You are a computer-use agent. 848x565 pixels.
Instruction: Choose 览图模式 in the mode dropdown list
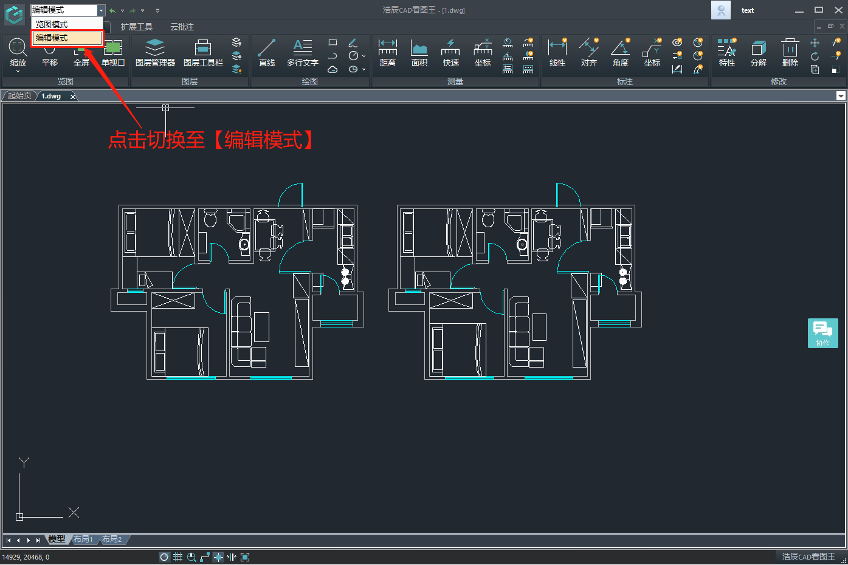click(67, 24)
